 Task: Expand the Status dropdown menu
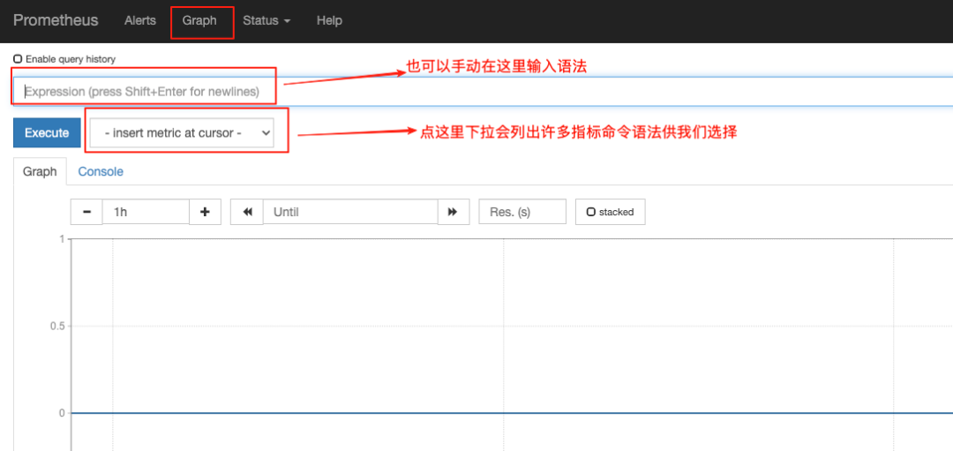266,20
